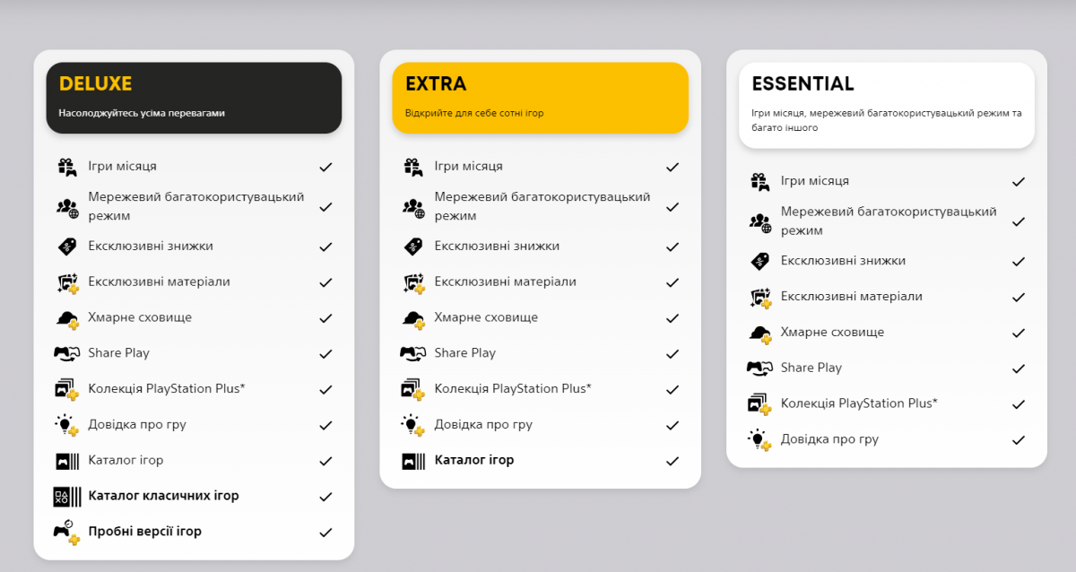Select the ESSENTIAL plan header
The image size is (1076, 572).
click(886, 105)
